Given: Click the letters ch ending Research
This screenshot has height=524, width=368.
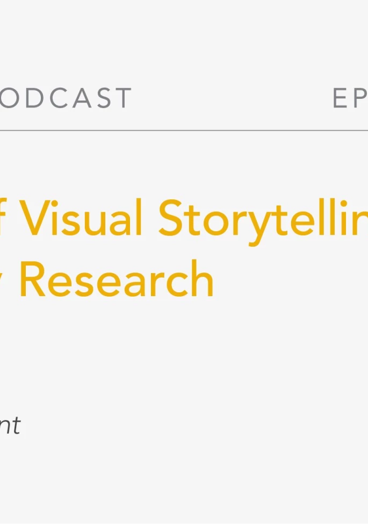Looking at the screenshot, I should (x=196, y=279).
